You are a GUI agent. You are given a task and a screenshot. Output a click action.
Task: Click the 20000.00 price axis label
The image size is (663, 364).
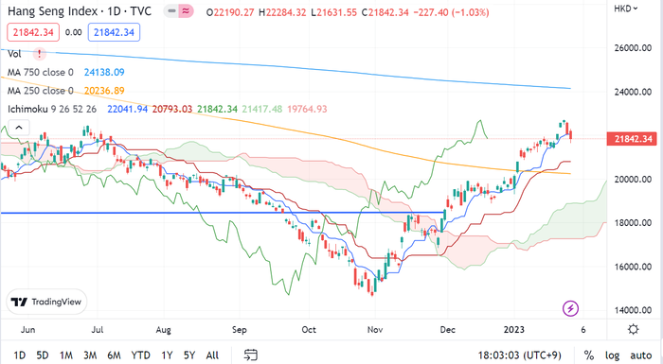coord(633,179)
